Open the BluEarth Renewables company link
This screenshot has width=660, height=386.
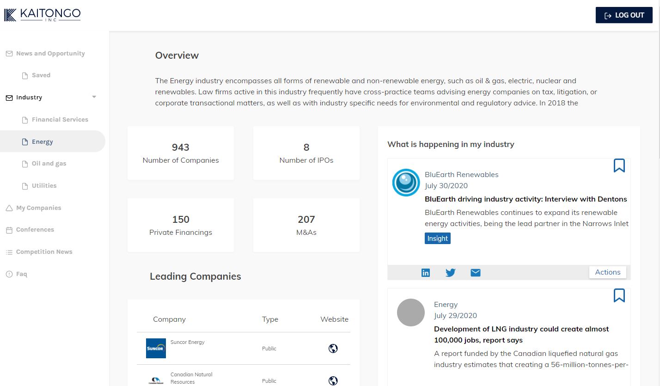point(462,175)
